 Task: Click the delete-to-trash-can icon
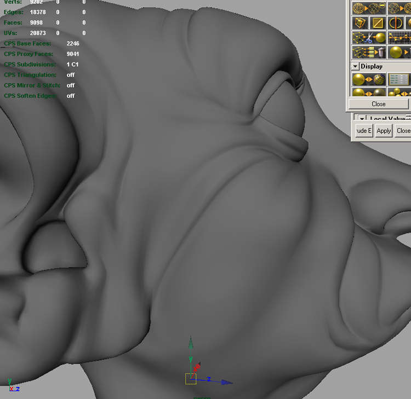[x=368, y=53]
